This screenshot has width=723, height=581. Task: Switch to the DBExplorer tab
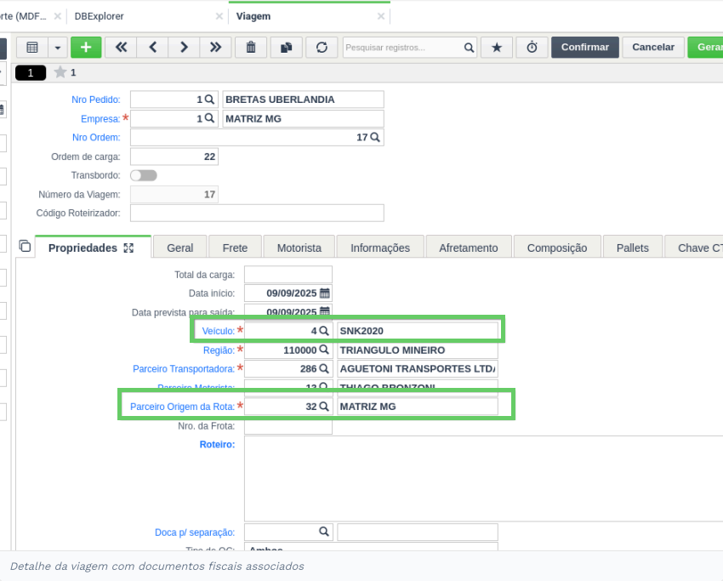click(x=100, y=16)
